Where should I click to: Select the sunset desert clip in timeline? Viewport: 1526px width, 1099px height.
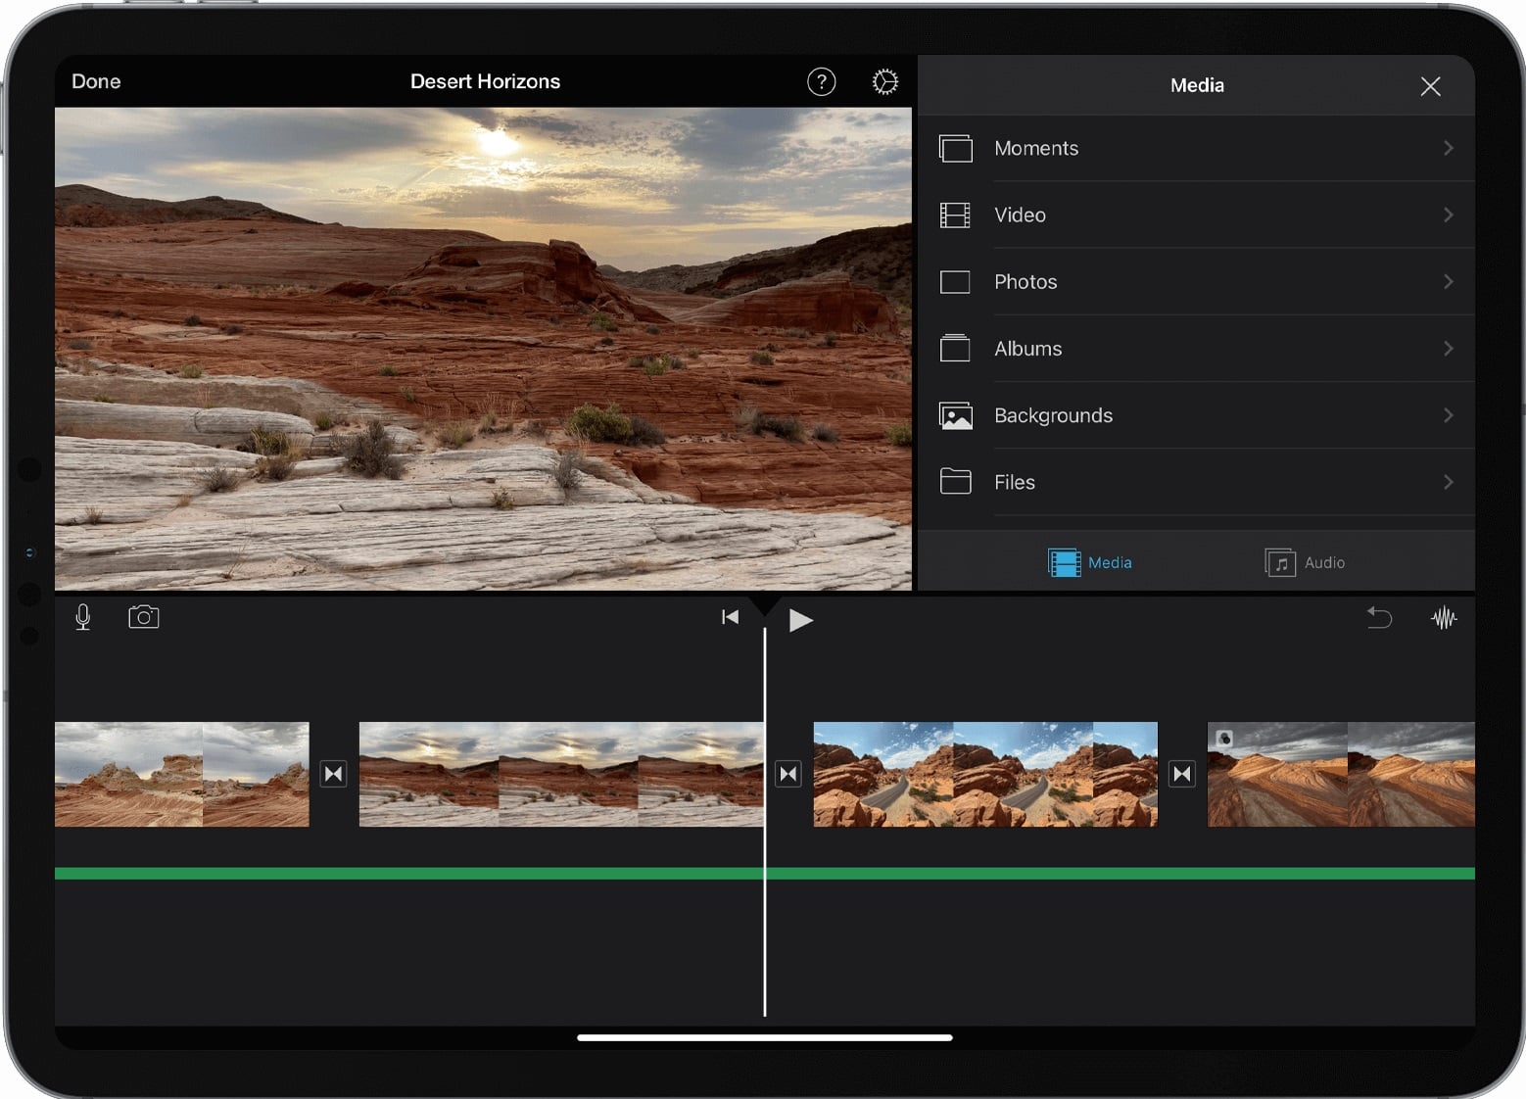561,774
